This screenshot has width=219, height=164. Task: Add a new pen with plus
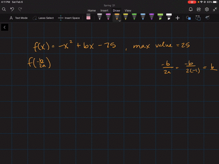pyautogui.click(x=177, y=18)
